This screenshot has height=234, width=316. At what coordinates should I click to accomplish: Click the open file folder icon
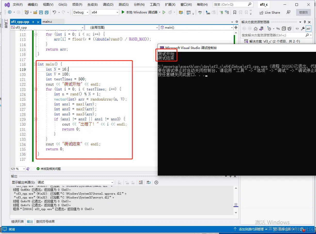[35, 12]
